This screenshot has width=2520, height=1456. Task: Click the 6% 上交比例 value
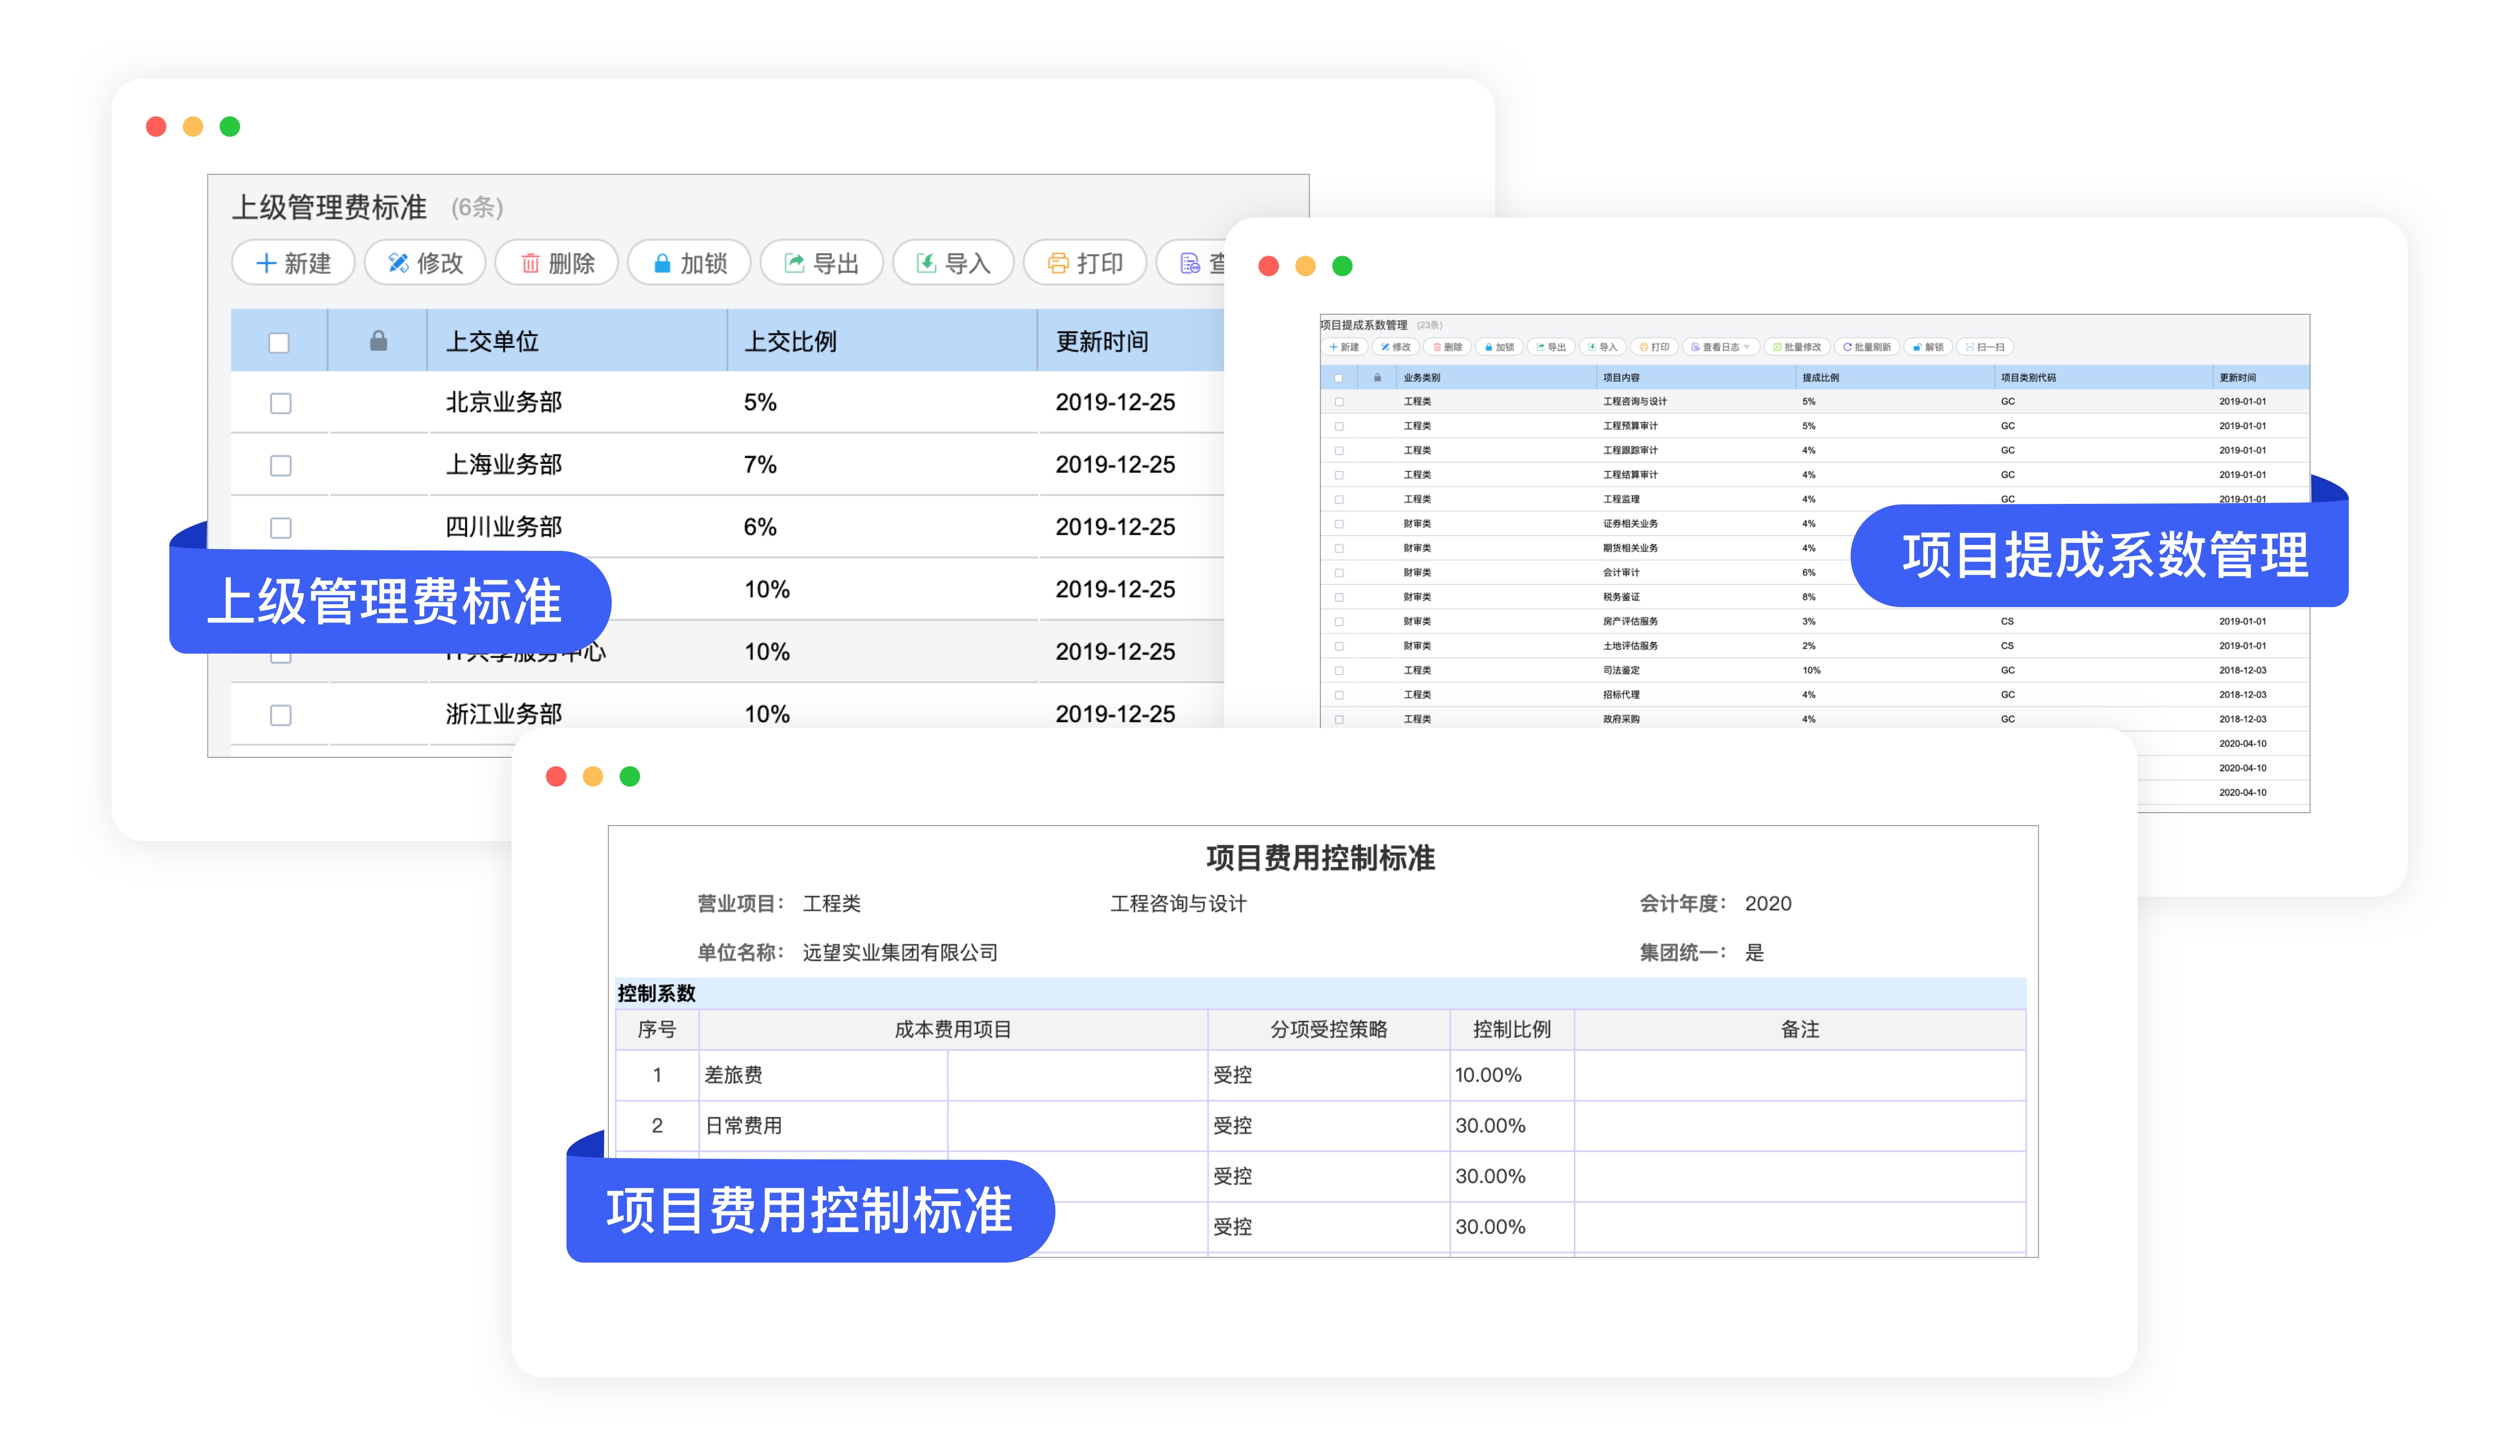click(759, 527)
